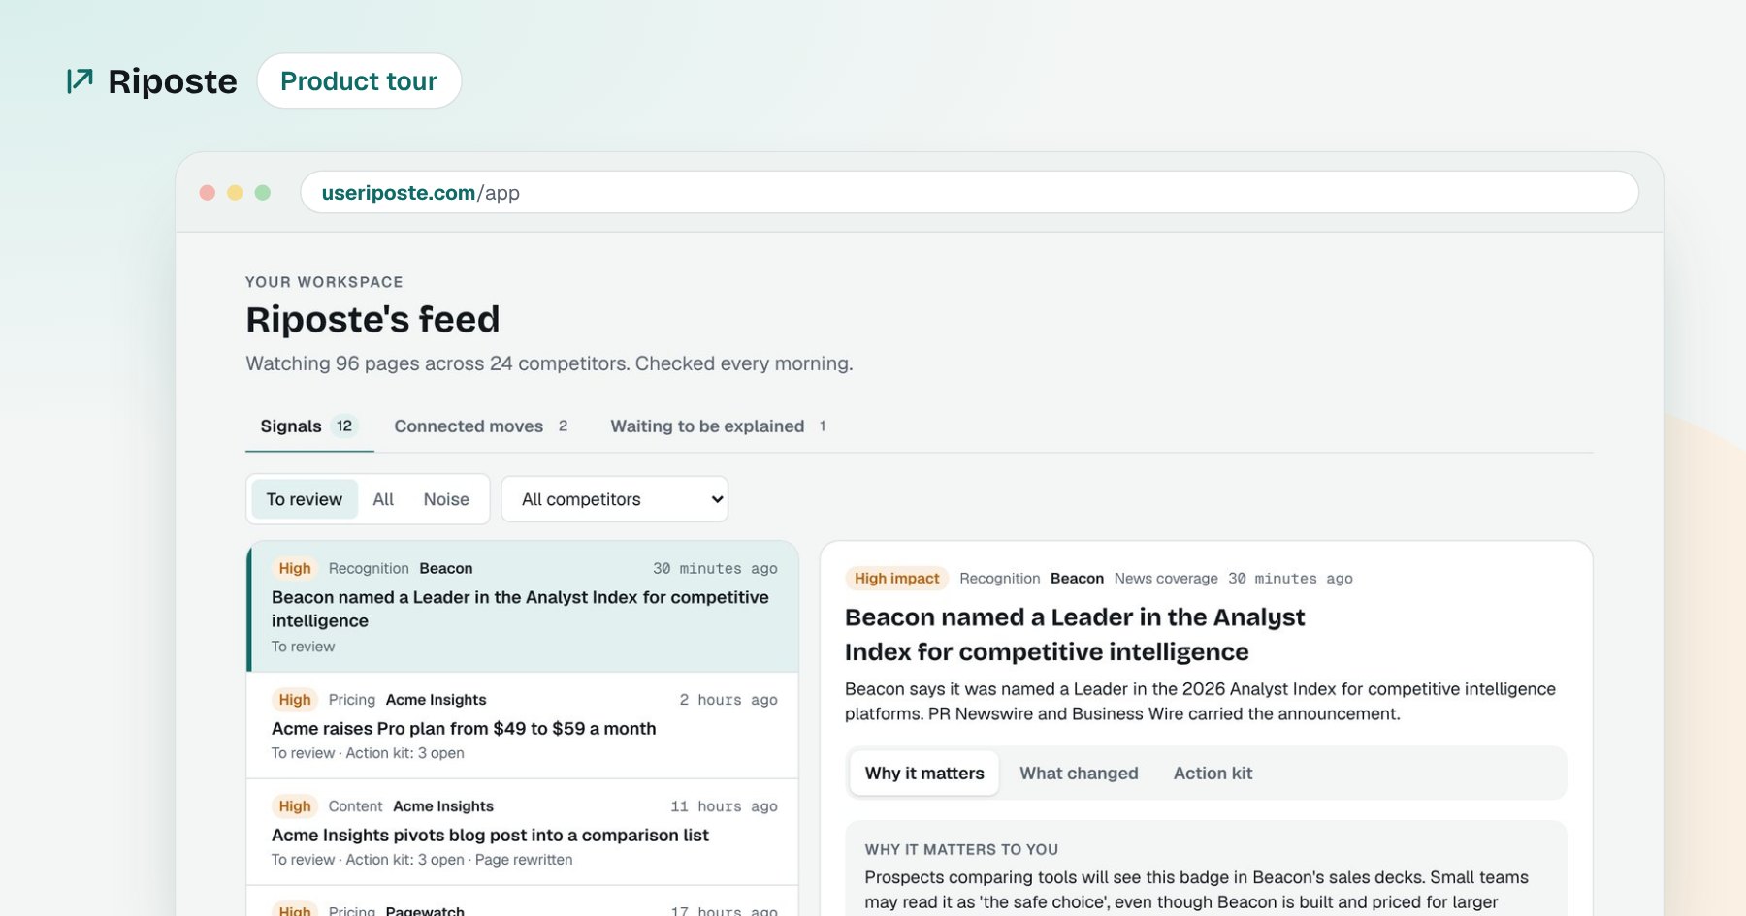
Task: Open Acme raises Pro plan signal
Action: click(x=523, y=725)
